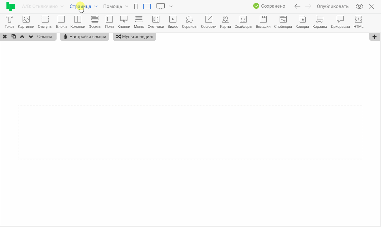Image resolution: width=381 pixels, height=227 pixels.
Task: Select the Карты map widget
Action: pos(225,22)
